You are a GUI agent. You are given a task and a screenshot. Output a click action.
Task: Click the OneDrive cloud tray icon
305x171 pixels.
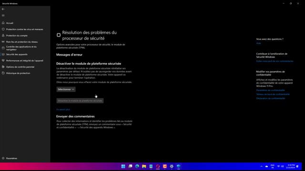[x=266, y=166]
